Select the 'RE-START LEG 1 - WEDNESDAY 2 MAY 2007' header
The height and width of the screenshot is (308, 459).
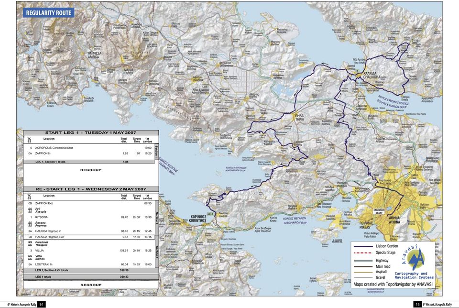pos(90,189)
